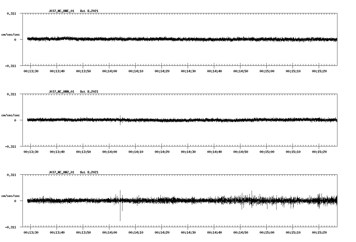Click the Oct 8,2021 date on HNE plot

point(89,11)
